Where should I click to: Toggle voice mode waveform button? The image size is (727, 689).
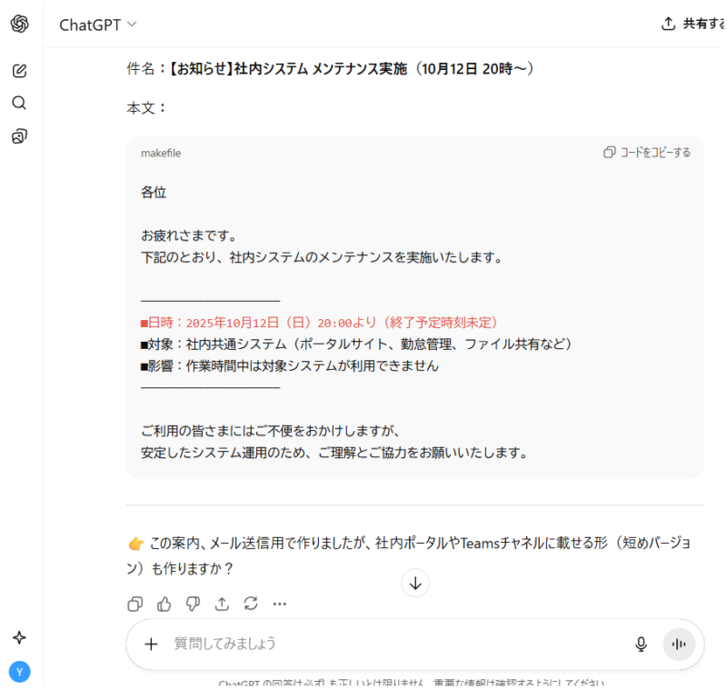(678, 644)
